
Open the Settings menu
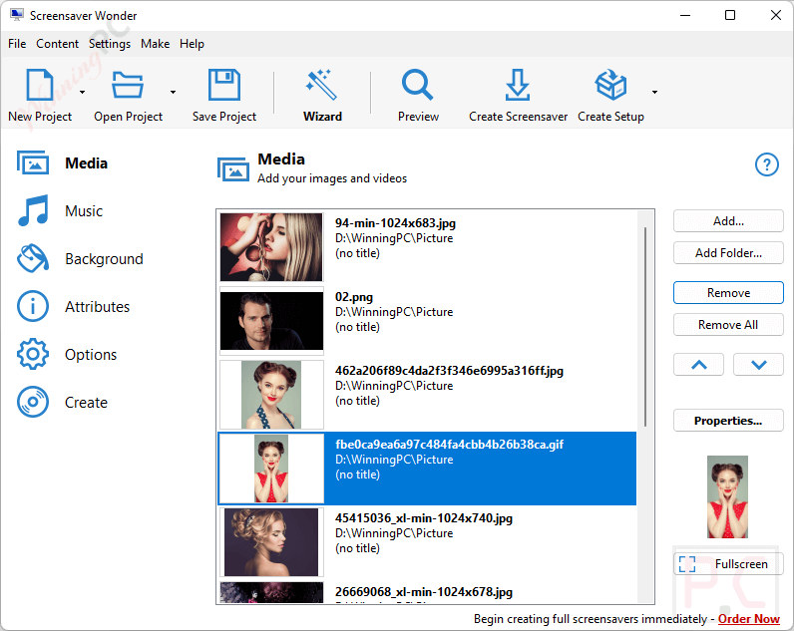[x=110, y=44]
